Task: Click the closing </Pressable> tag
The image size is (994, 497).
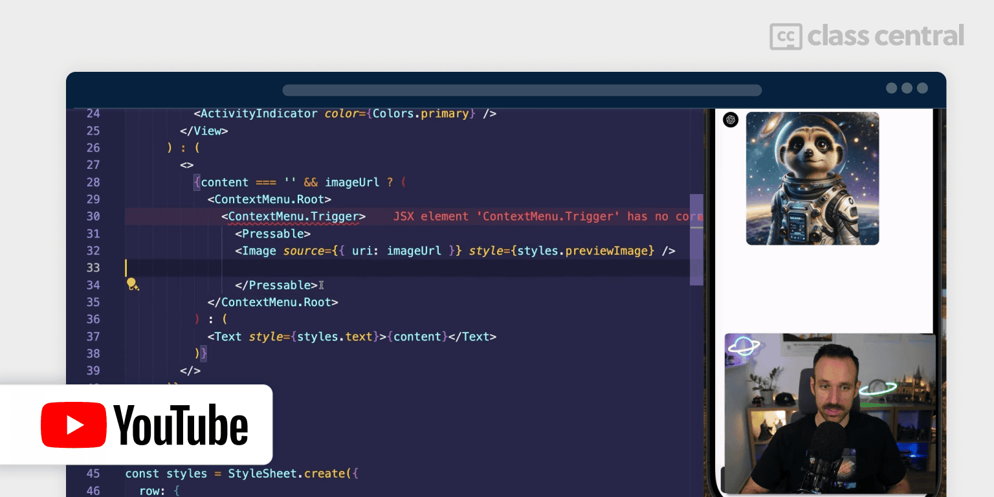Action: pyautogui.click(x=276, y=285)
